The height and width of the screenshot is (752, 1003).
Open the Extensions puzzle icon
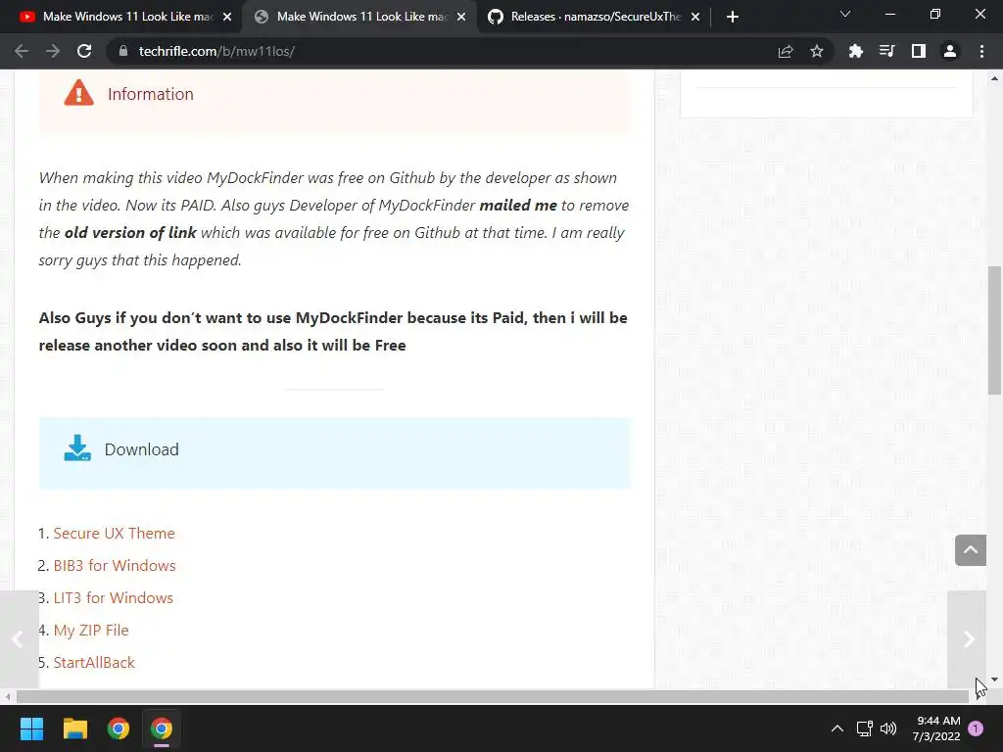pos(855,51)
